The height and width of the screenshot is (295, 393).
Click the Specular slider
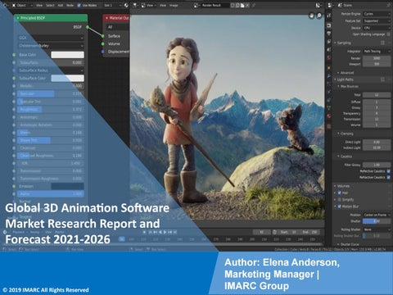click(x=51, y=93)
